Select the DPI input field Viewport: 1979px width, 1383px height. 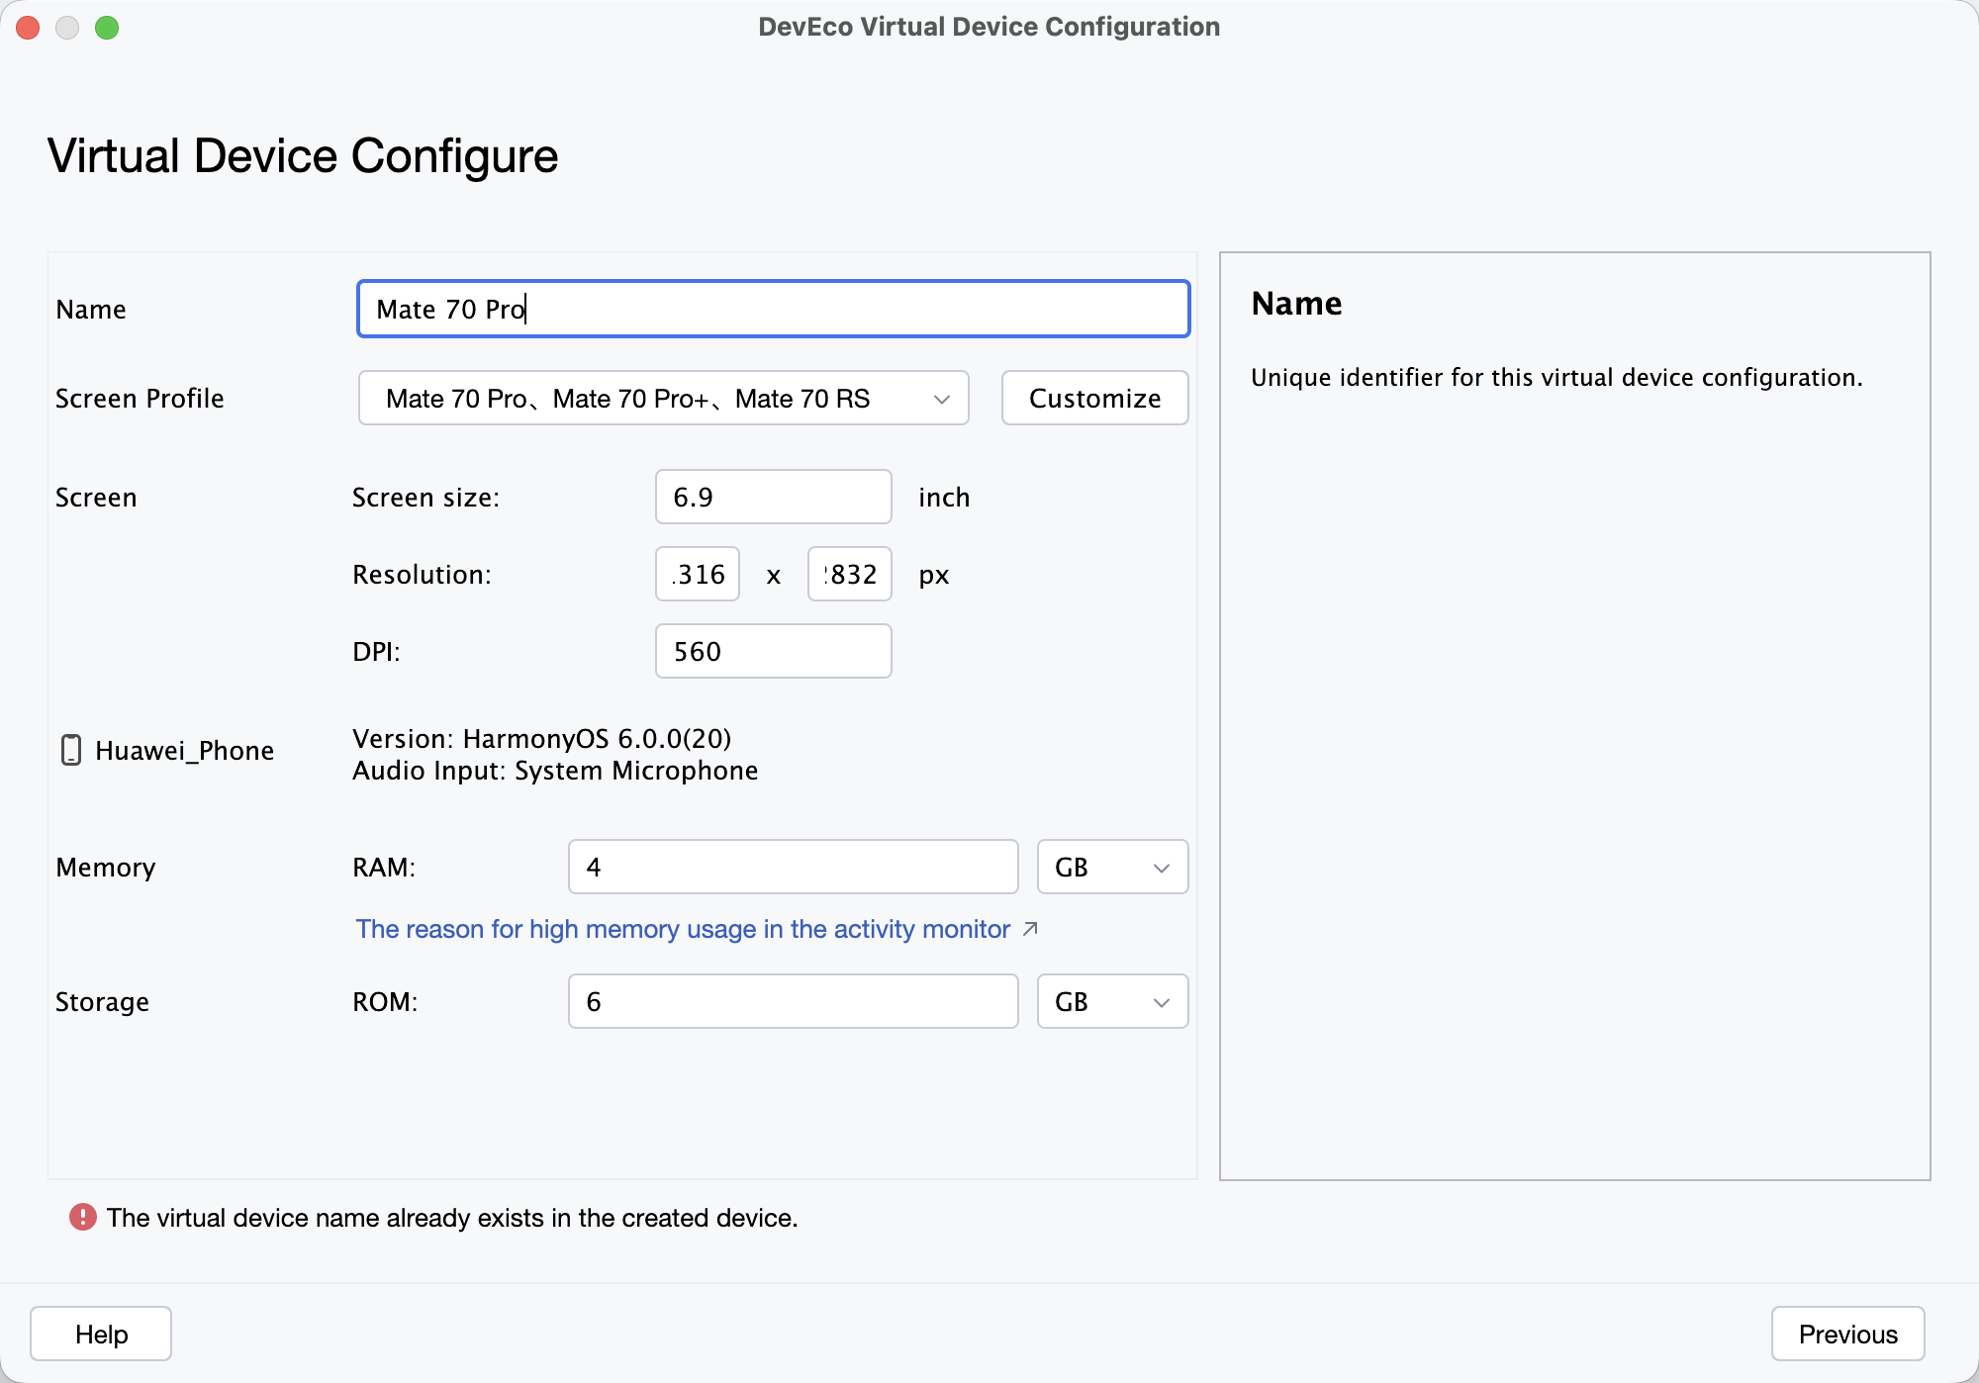point(772,651)
